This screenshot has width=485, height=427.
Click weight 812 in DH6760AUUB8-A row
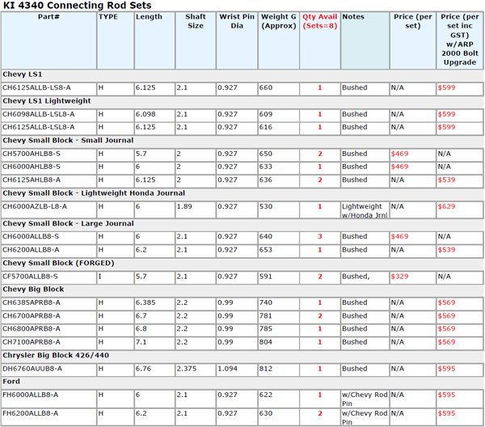[x=266, y=369]
